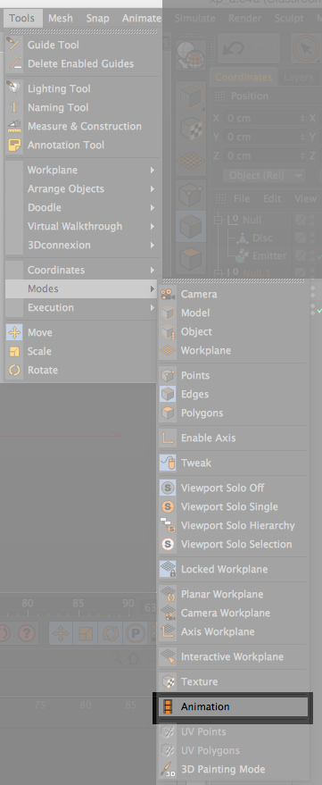Switch to Points mode icon
The width and height of the screenshot is (322, 785).
coord(168,375)
